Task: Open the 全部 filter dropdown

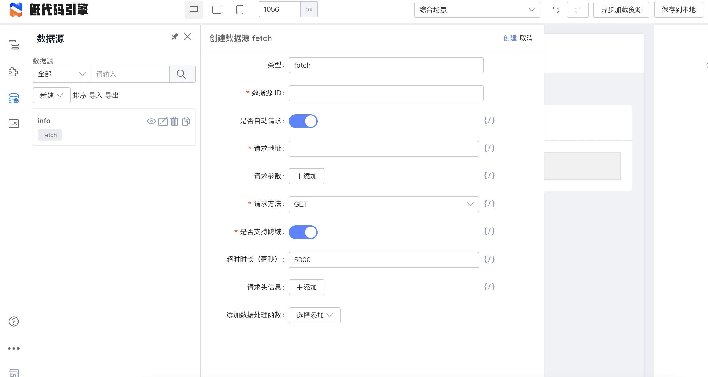Action: [x=62, y=74]
